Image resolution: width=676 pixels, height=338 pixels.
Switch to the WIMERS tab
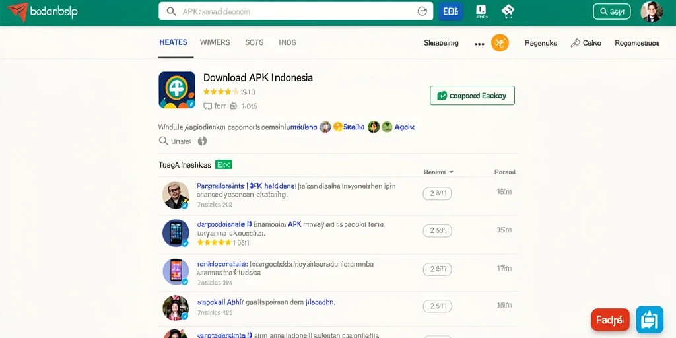tap(215, 43)
